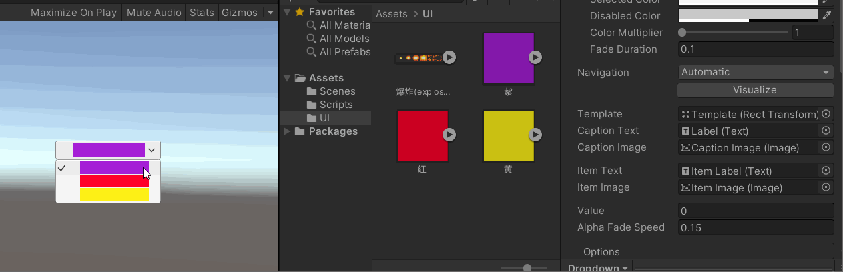Screen dimensions: 843x272
Task: Click object picker for Item Text field
Action: coord(826,171)
